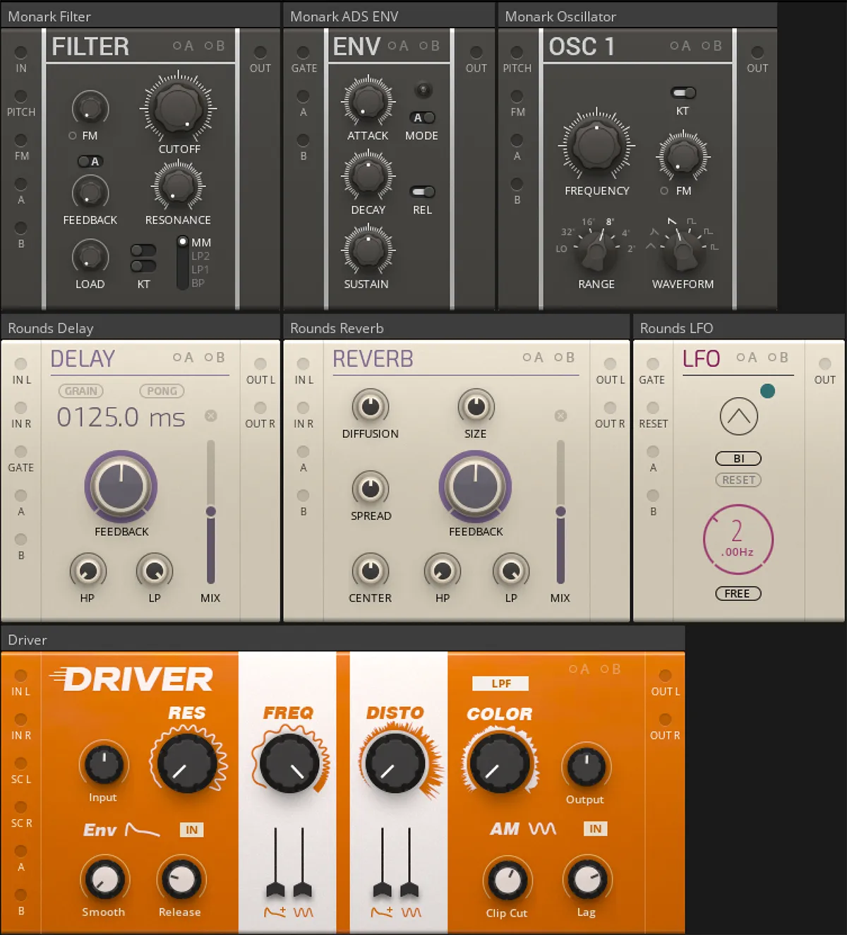Click the Delay FEEDBACK knob

point(121,487)
